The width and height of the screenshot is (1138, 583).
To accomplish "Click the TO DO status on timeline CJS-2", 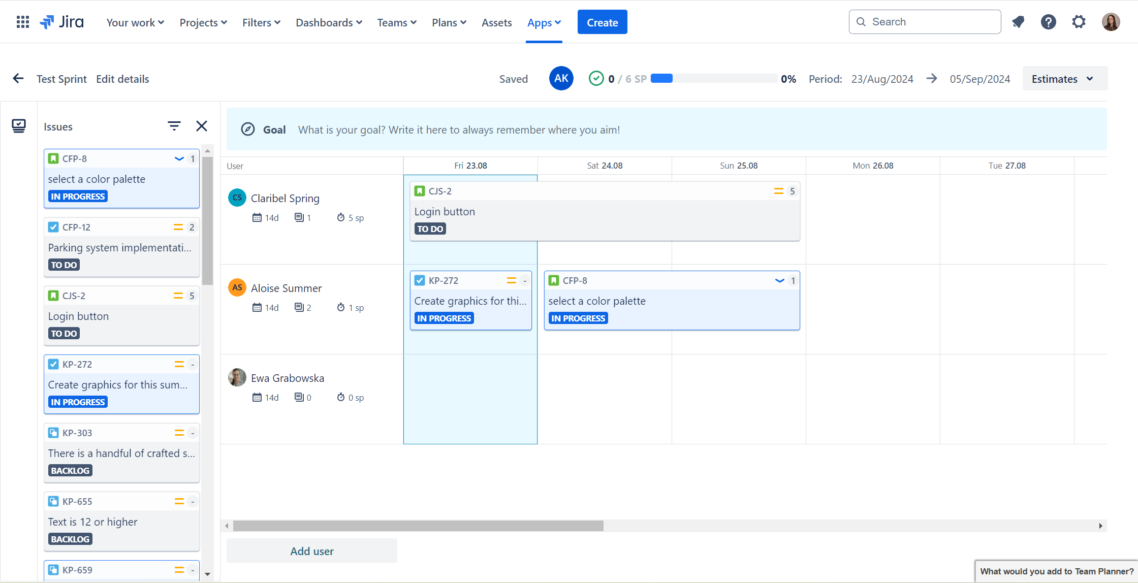I will (430, 229).
